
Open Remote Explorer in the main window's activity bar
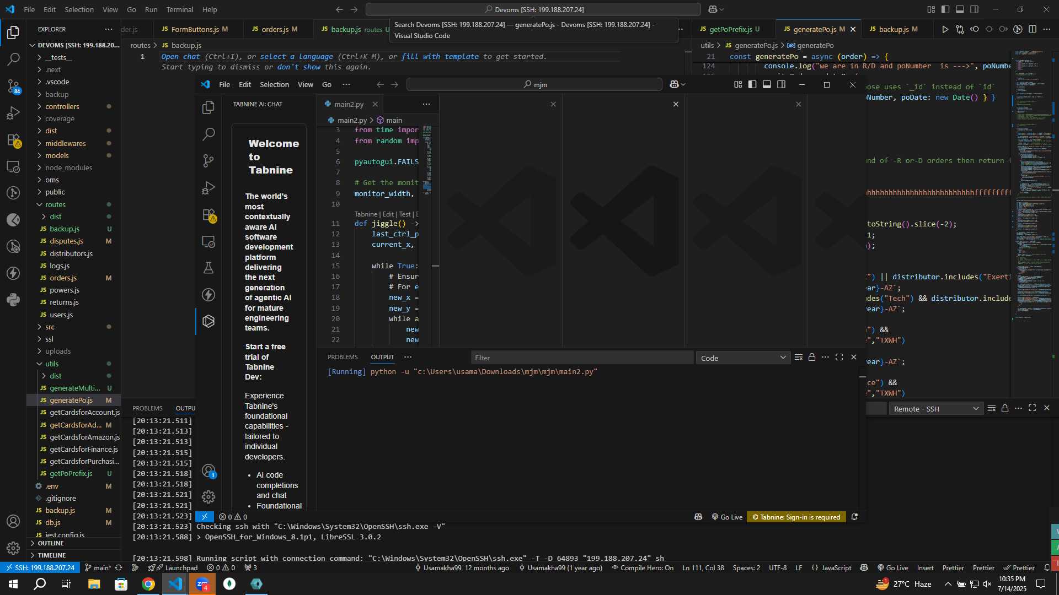[x=13, y=166]
